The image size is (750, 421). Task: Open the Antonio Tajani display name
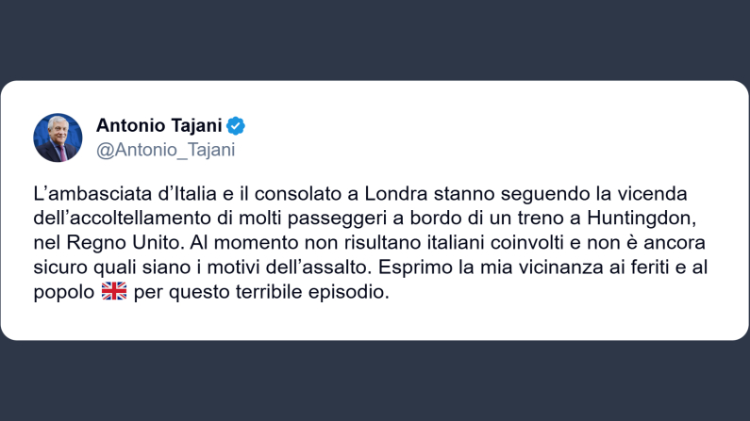(x=159, y=126)
